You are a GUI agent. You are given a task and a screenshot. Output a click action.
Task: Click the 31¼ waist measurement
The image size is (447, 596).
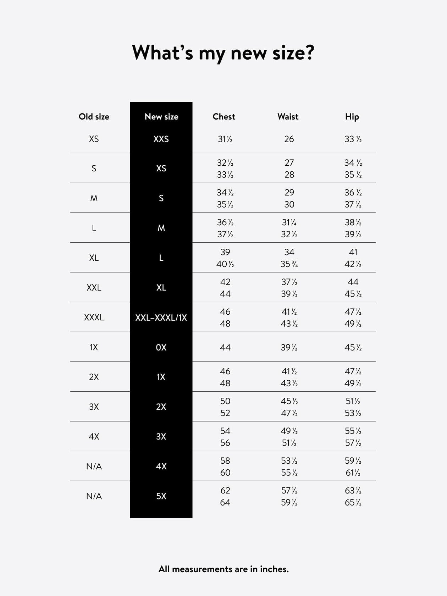click(x=289, y=222)
